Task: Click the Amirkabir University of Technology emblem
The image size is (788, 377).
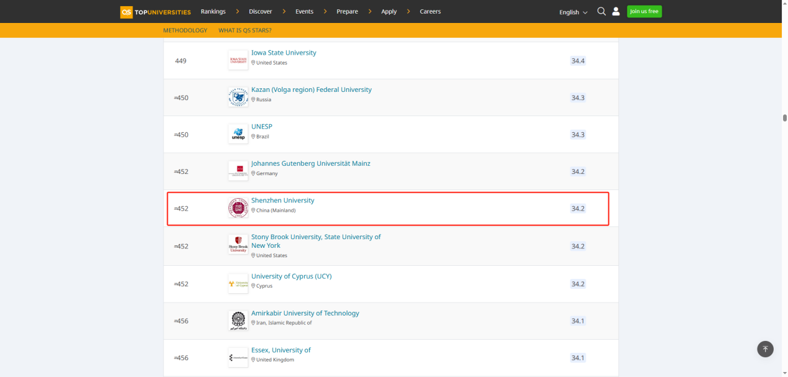Action: [x=238, y=320]
